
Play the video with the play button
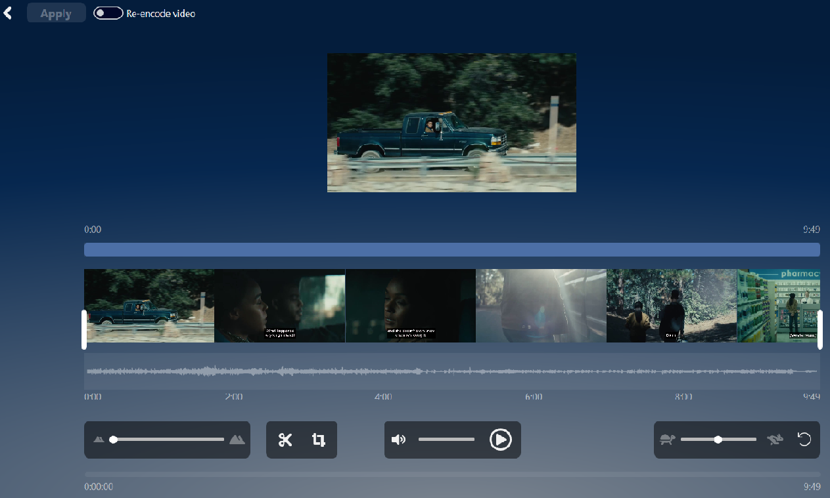pyautogui.click(x=501, y=440)
